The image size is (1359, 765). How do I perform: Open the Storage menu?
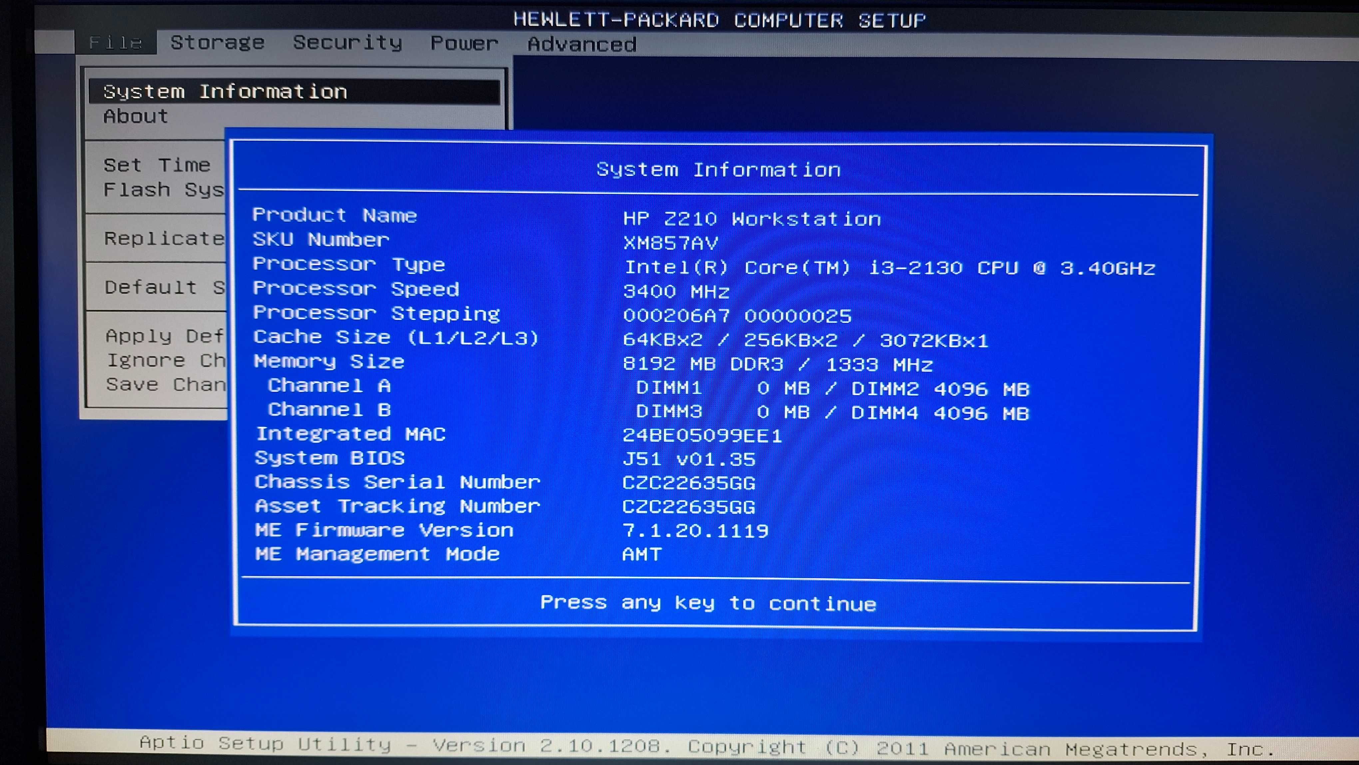click(x=218, y=43)
